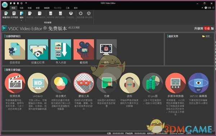This screenshot has width=216, height=136.
Task: Click the 混合模式 heading text
Action: click(61, 96)
